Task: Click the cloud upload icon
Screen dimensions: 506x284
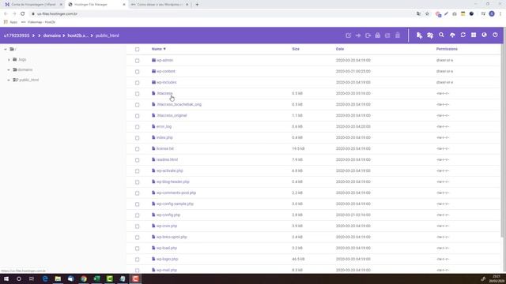Action: pyautogui.click(x=452, y=35)
